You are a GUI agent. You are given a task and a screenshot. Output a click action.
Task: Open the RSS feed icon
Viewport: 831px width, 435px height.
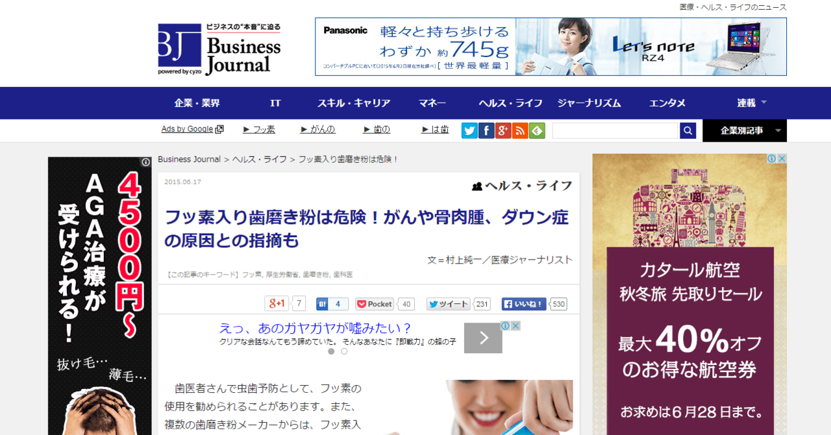pos(520,130)
